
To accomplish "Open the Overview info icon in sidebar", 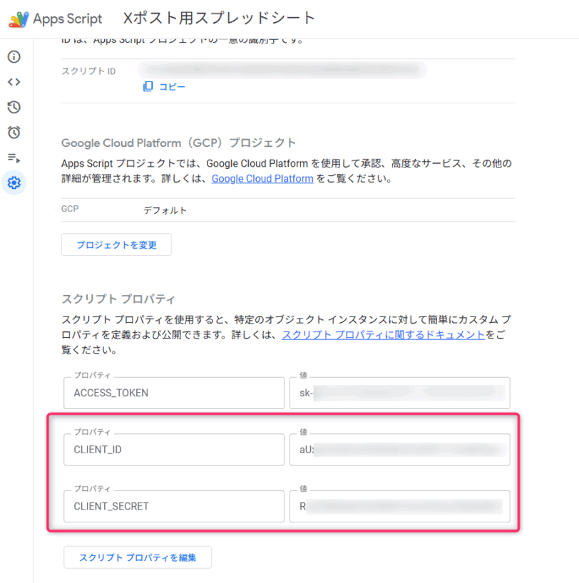I will [14, 57].
